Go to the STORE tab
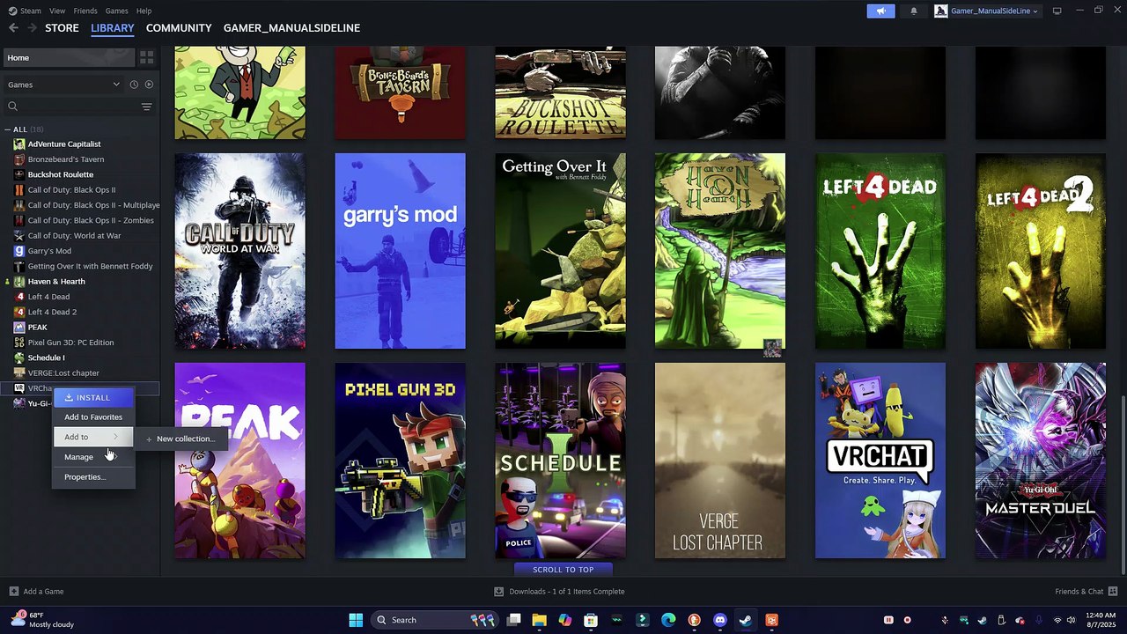Screen dimensions: 1127x634 click(x=62, y=28)
